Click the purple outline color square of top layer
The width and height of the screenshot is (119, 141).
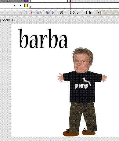pos(26,1)
